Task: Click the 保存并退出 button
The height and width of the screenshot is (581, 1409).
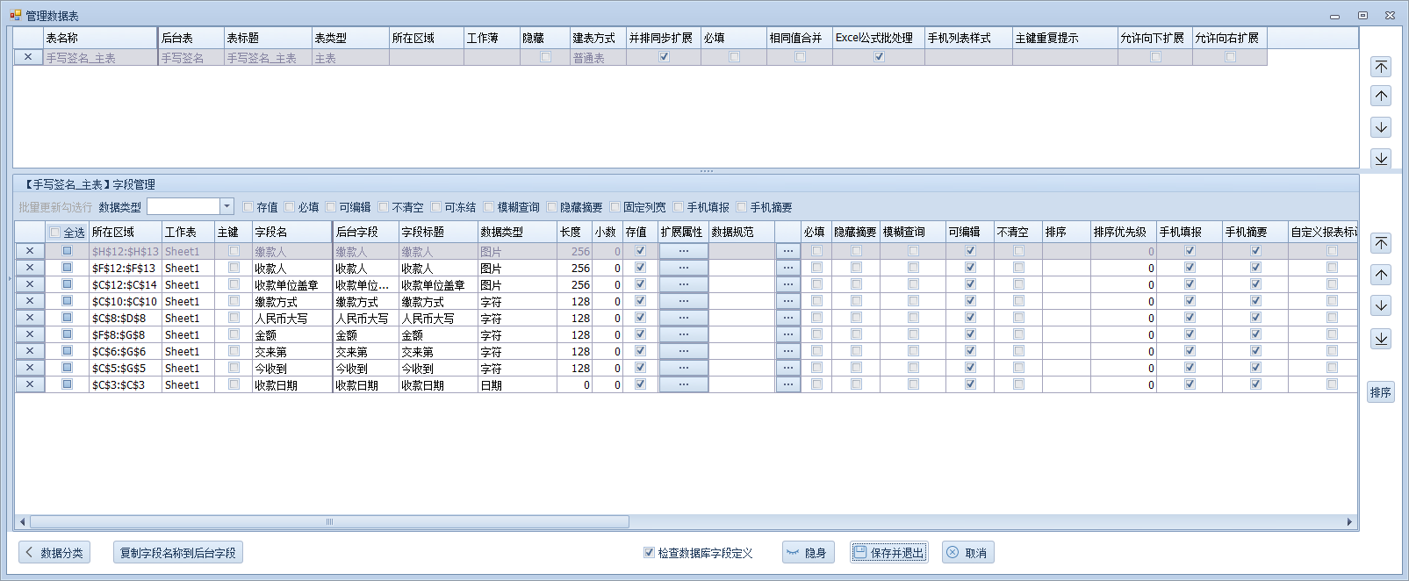Action: click(x=888, y=553)
